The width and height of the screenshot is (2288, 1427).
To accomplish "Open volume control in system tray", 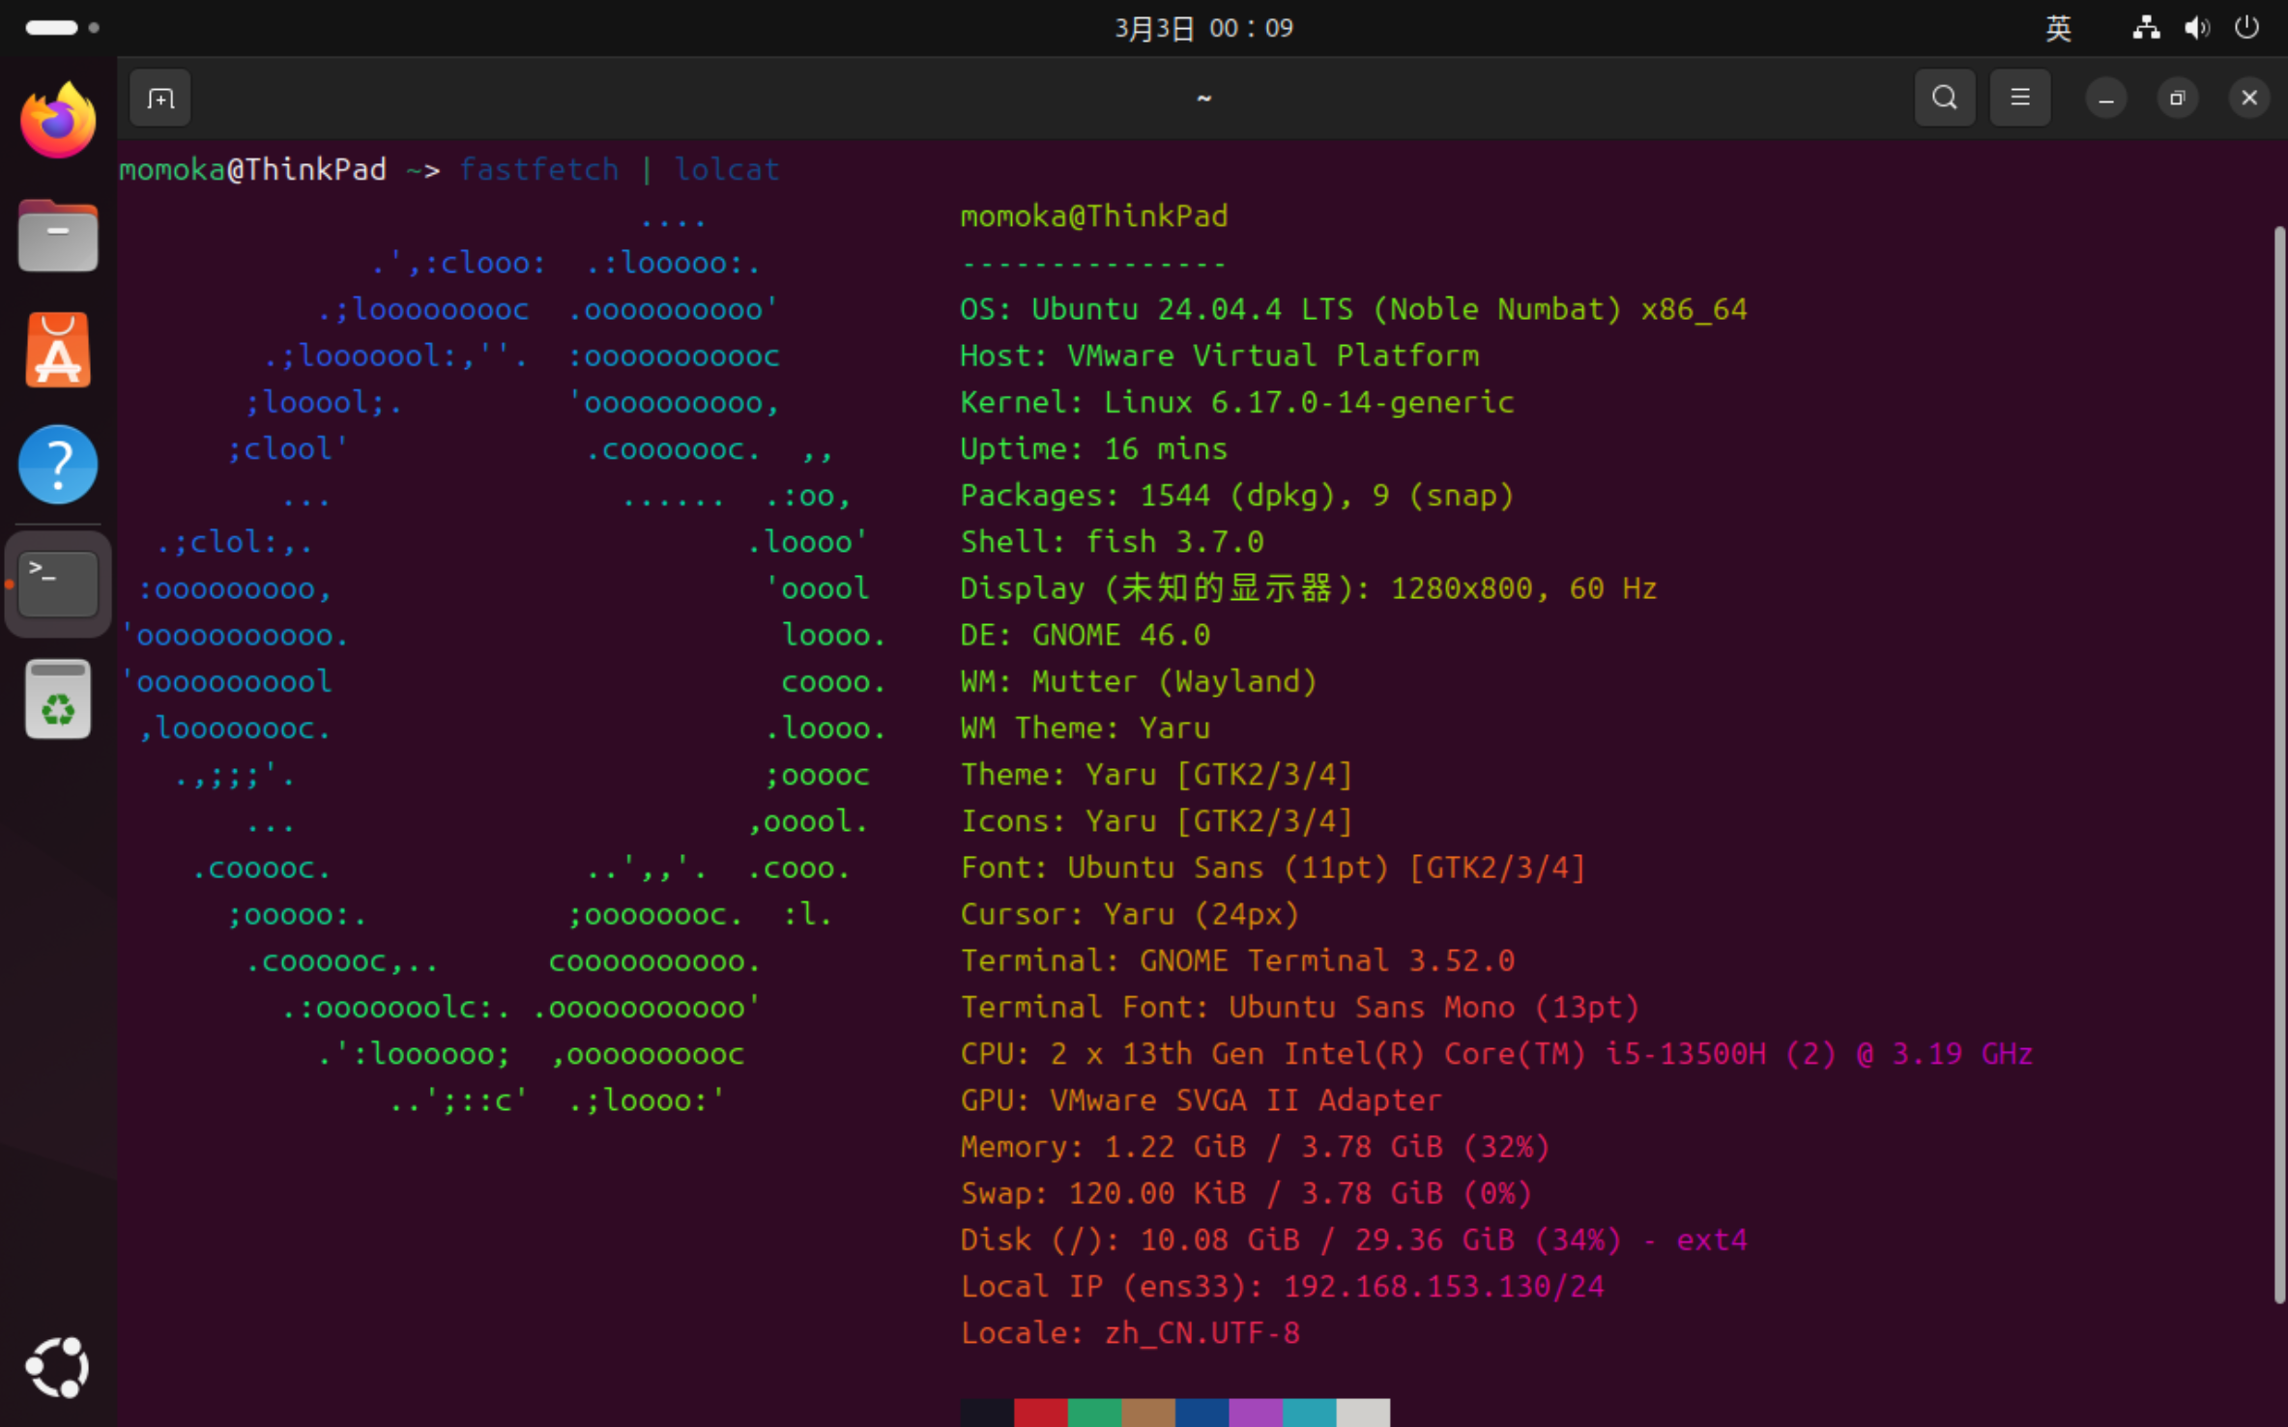I will click(x=2196, y=28).
